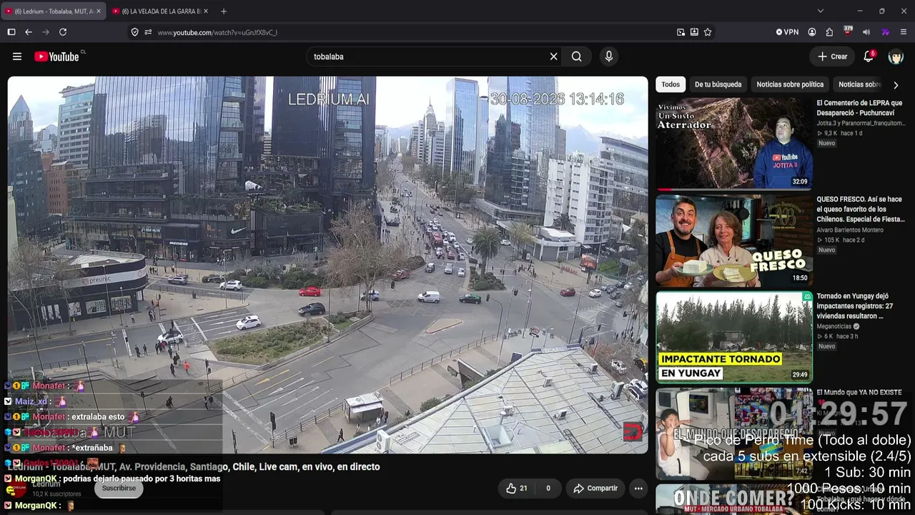Open the purple extension icon in toolbar
This screenshot has height=515, width=915.
point(885,32)
